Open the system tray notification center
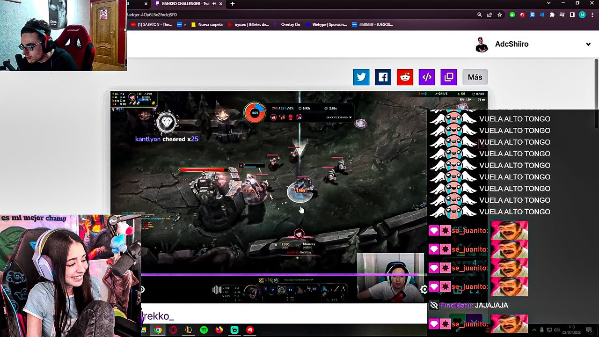This screenshot has width=599, height=337. click(590, 330)
